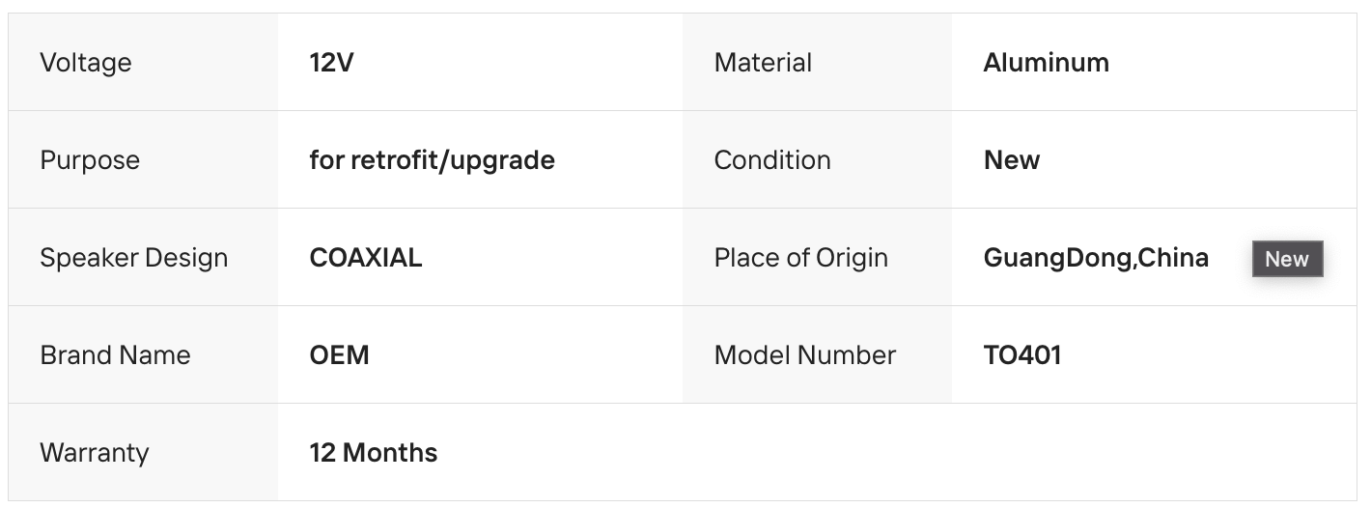Click the Brand Name label
Screen dimensions: 1371x508
[x=115, y=355]
